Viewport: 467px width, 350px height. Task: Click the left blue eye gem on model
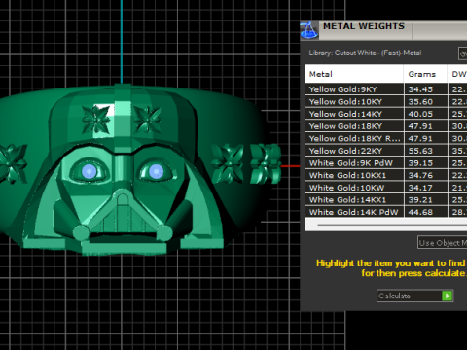click(x=89, y=172)
